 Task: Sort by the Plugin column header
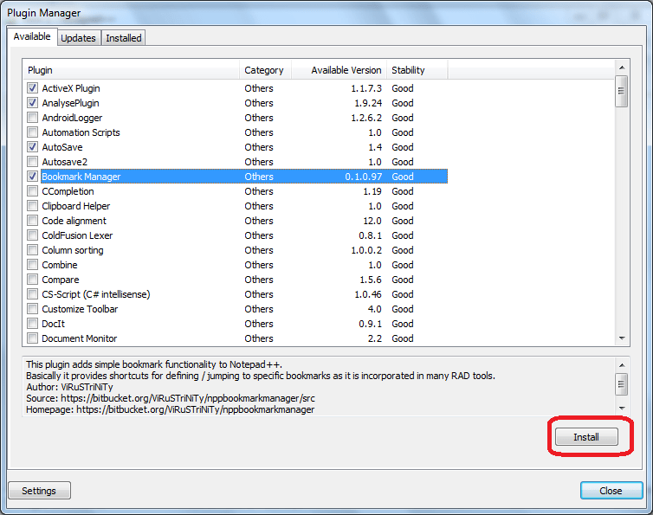[x=131, y=70]
